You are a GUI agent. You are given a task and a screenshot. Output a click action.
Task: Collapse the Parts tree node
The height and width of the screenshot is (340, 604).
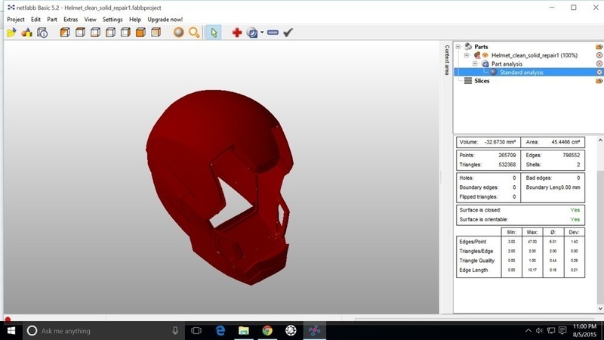pyautogui.click(x=458, y=47)
